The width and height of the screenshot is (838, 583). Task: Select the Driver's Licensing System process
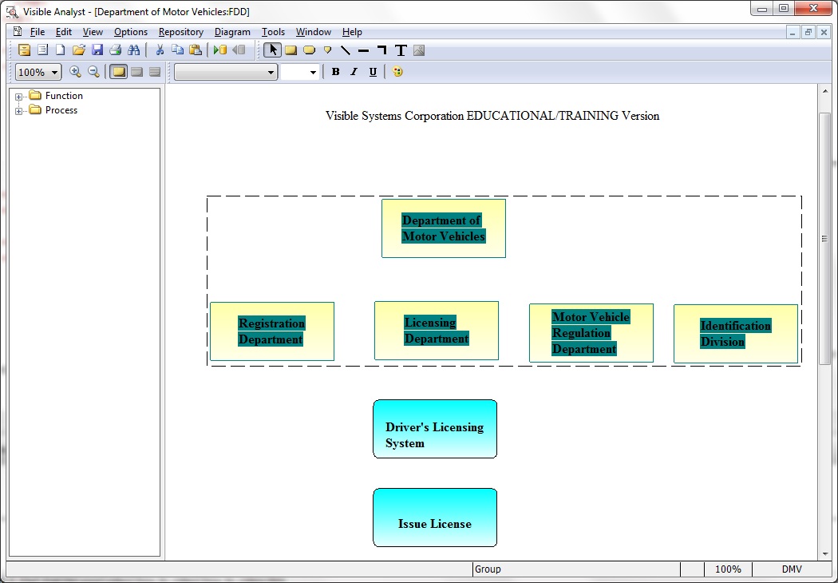[x=435, y=429]
